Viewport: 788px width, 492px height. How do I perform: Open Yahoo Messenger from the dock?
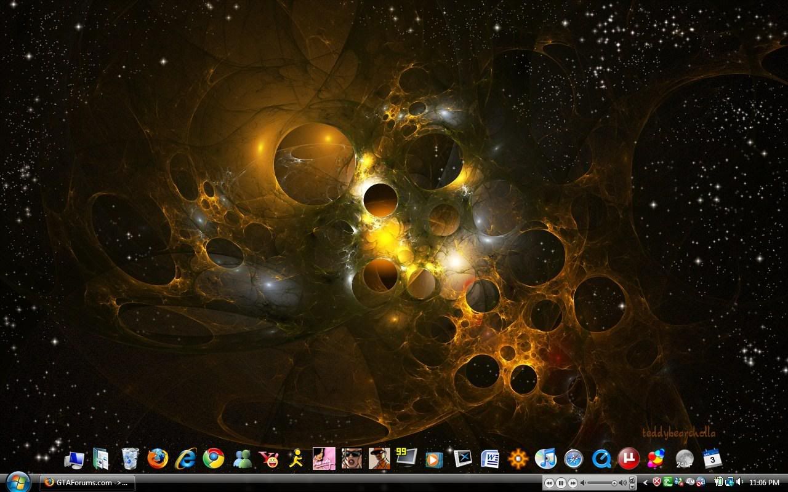point(268,458)
